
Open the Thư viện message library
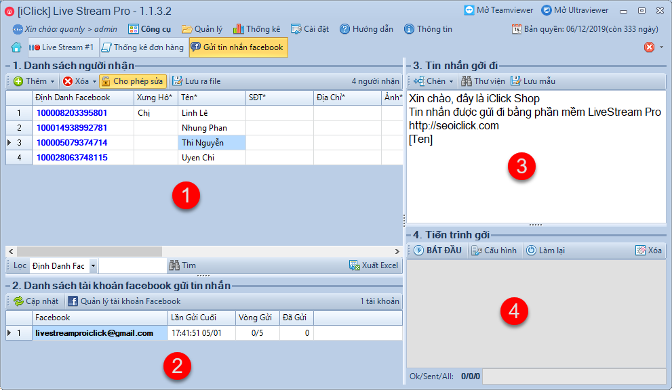(483, 81)
